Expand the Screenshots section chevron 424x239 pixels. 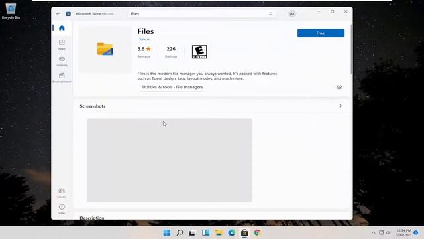pyautogui.click(x=341, y=106)
